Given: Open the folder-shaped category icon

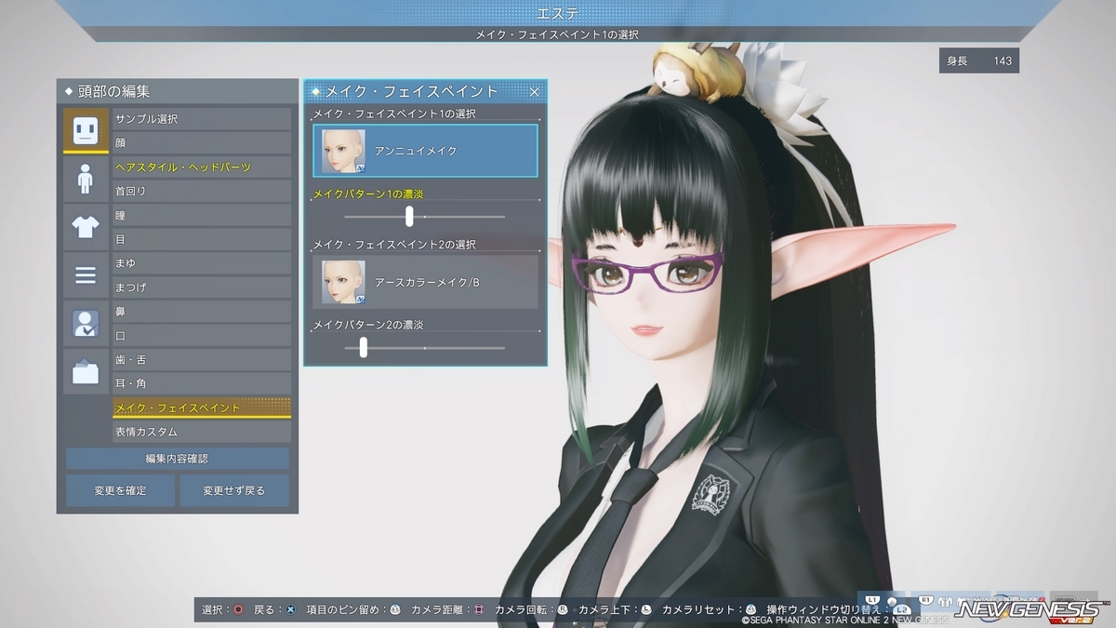Looking at the screenshot, I should [86, 371].
